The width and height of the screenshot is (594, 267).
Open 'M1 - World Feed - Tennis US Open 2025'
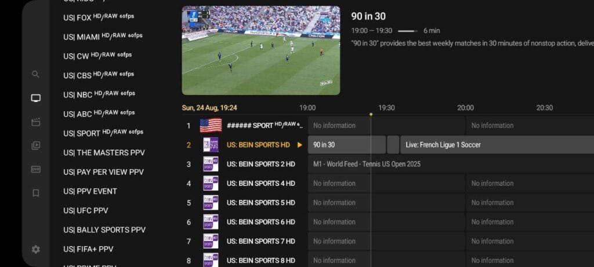click(x=451, y=164)
